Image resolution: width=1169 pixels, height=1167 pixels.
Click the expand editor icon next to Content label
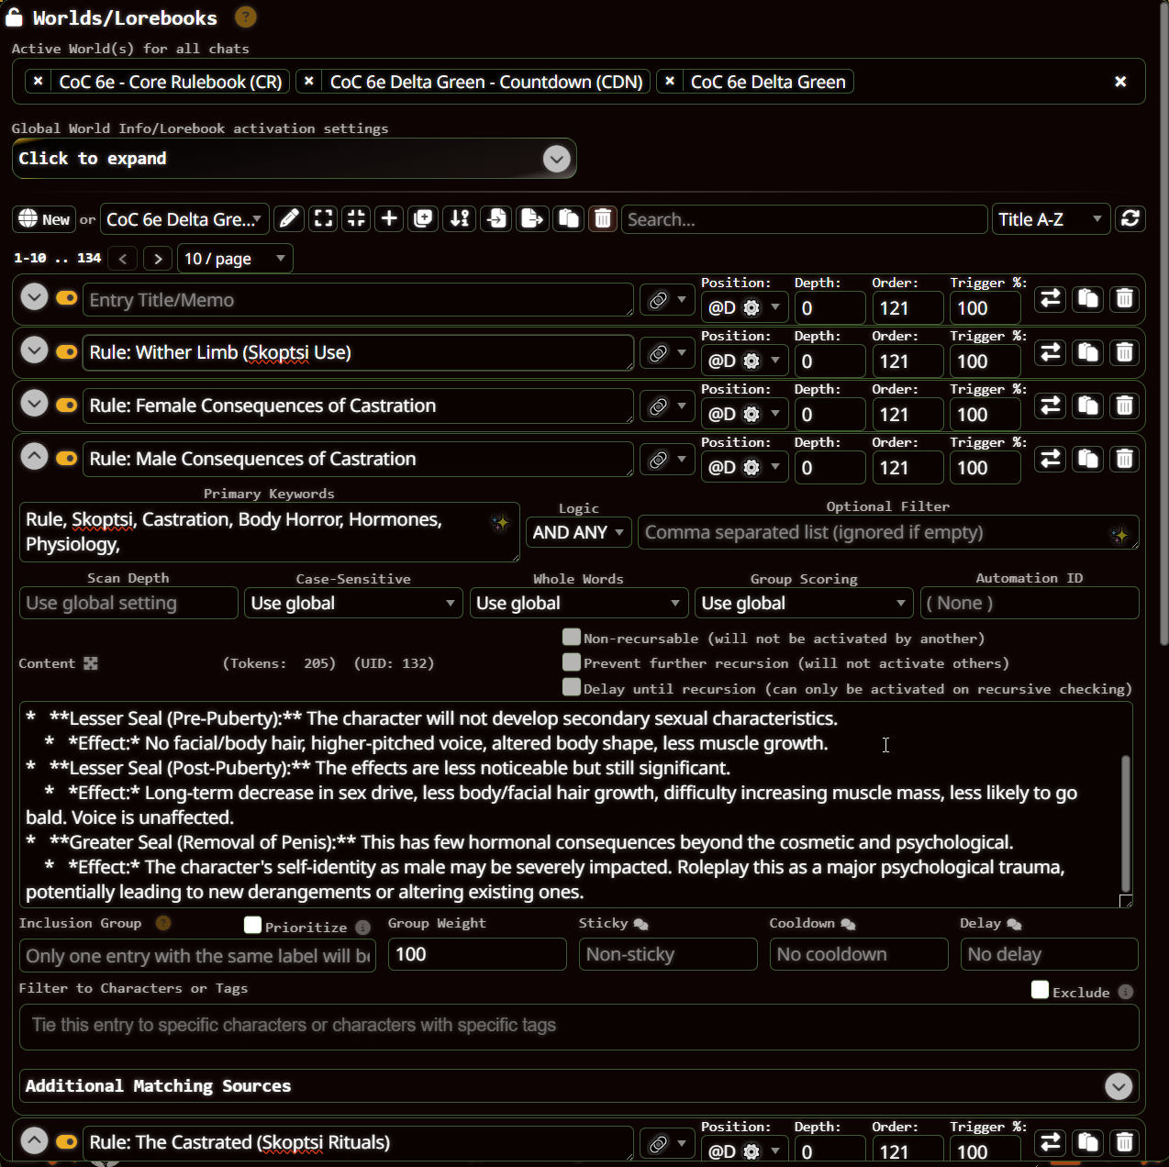point(91,663)
